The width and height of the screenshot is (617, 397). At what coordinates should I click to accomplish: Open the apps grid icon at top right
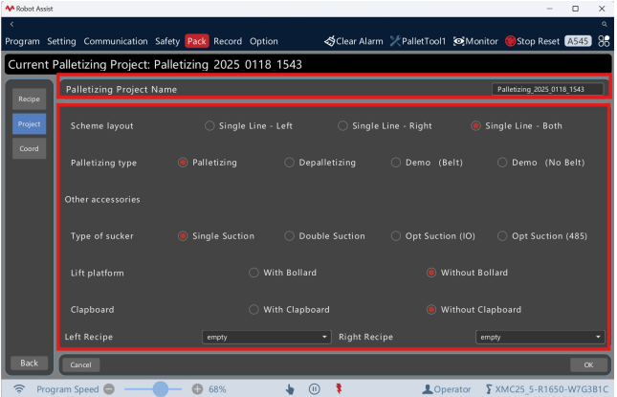(x=604, y=41)
